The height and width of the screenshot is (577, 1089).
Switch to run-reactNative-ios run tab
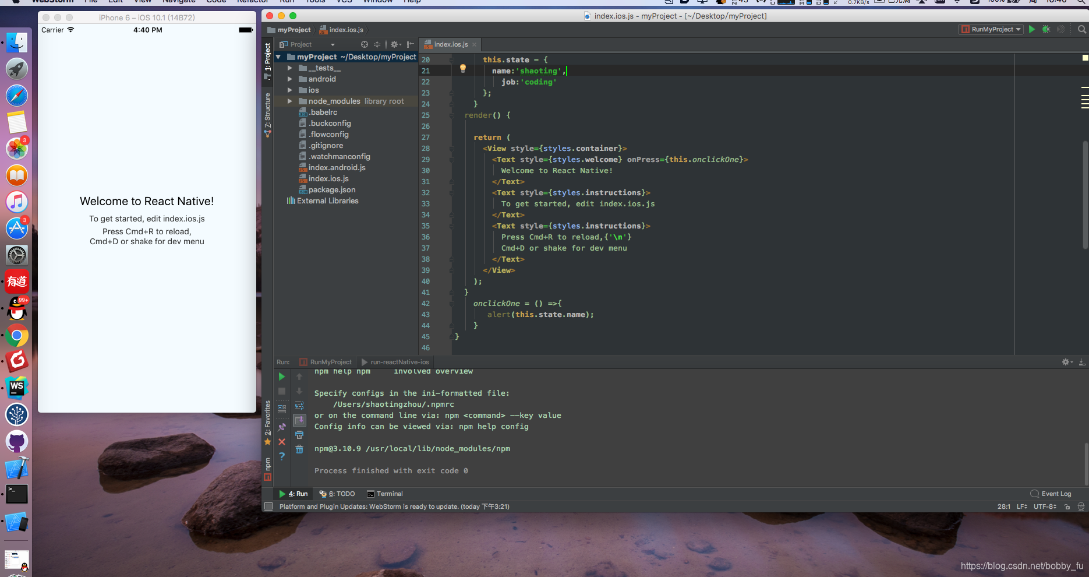tap(395, 362)
